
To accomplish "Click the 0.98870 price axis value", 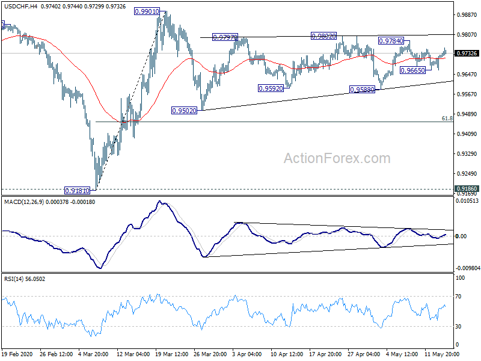I will pyautogui.click(x=467, y=14).
